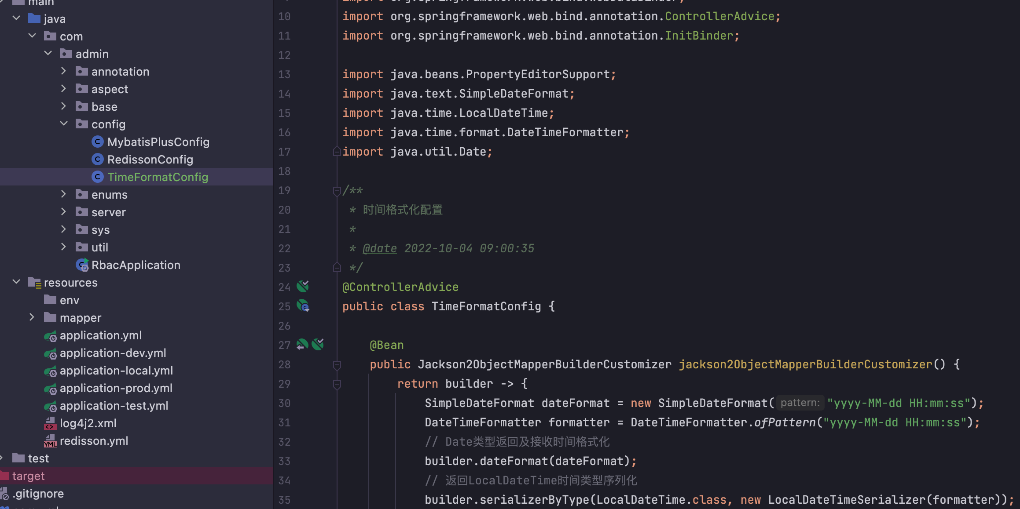Click RbacApplication runnable class icon
Image resolution: width=1020 pixels, height=509 pixels.
tap(82, 265)
